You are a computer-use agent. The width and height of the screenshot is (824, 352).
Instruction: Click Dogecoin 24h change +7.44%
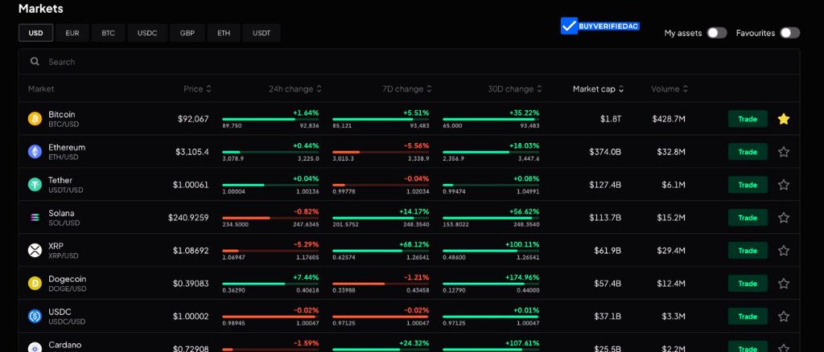[x=306, y=277]
